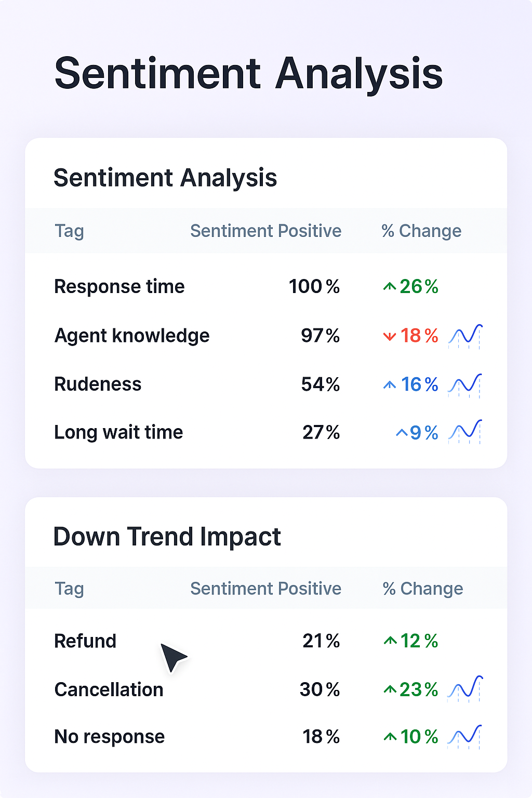Click the Down Trend Impact card title
Screen dimensions: 532x798
click(x=167, y=537)
